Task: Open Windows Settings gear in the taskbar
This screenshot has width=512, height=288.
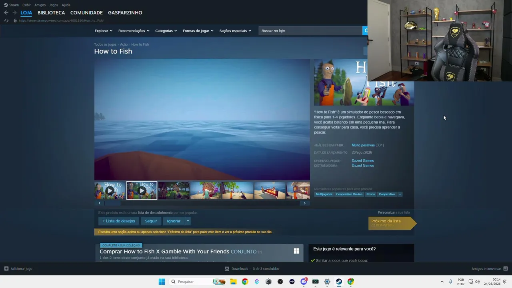Action: (x=327, y=282)
